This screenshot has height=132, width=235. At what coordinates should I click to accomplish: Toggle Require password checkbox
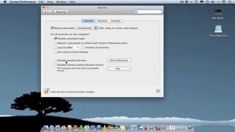coord(52,28)
